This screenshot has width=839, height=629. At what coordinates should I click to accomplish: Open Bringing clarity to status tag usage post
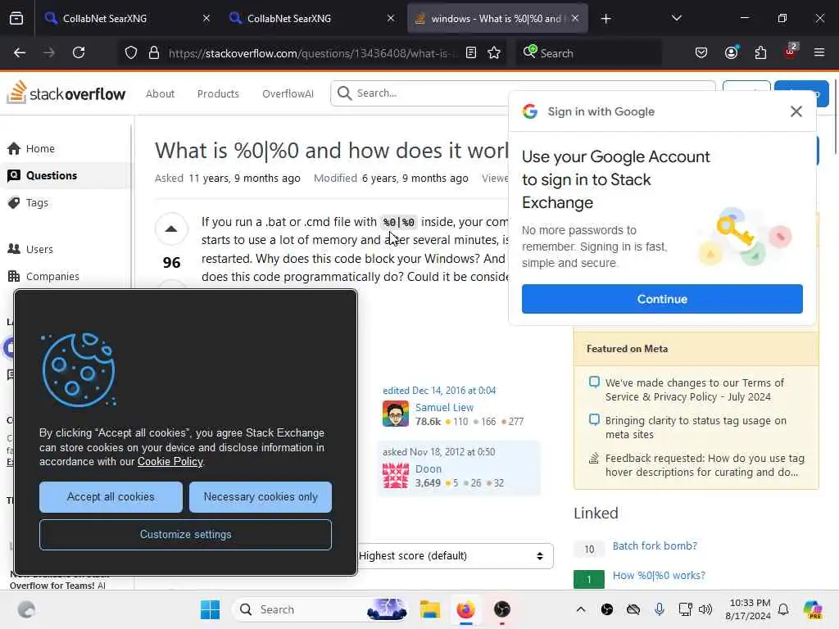[696, 428]
